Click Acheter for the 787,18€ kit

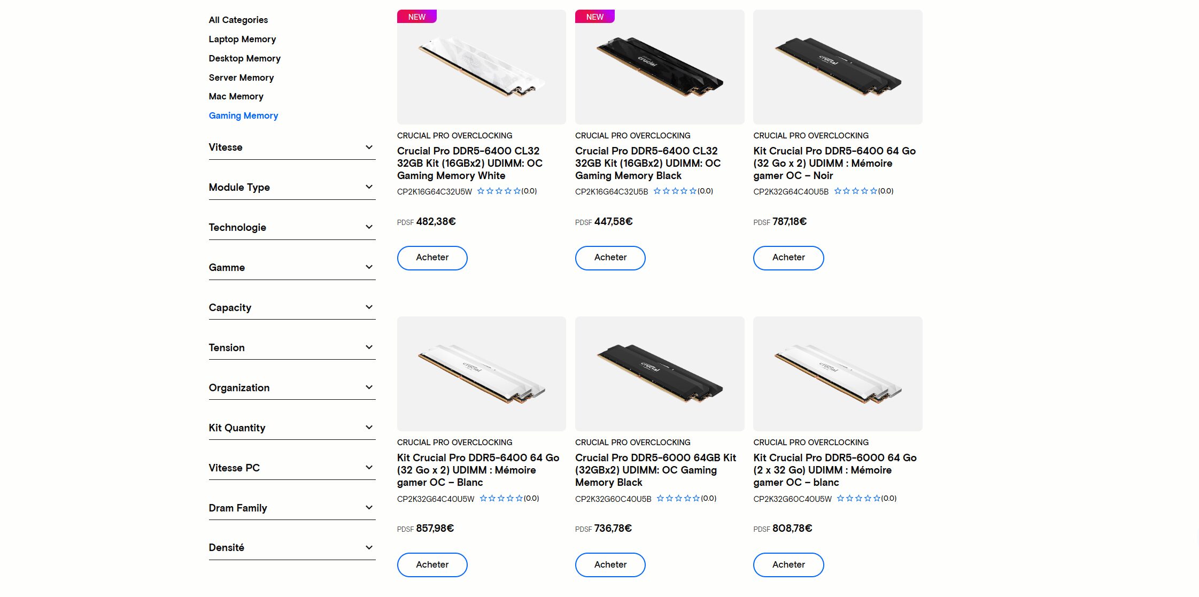[x=788, y=258]
